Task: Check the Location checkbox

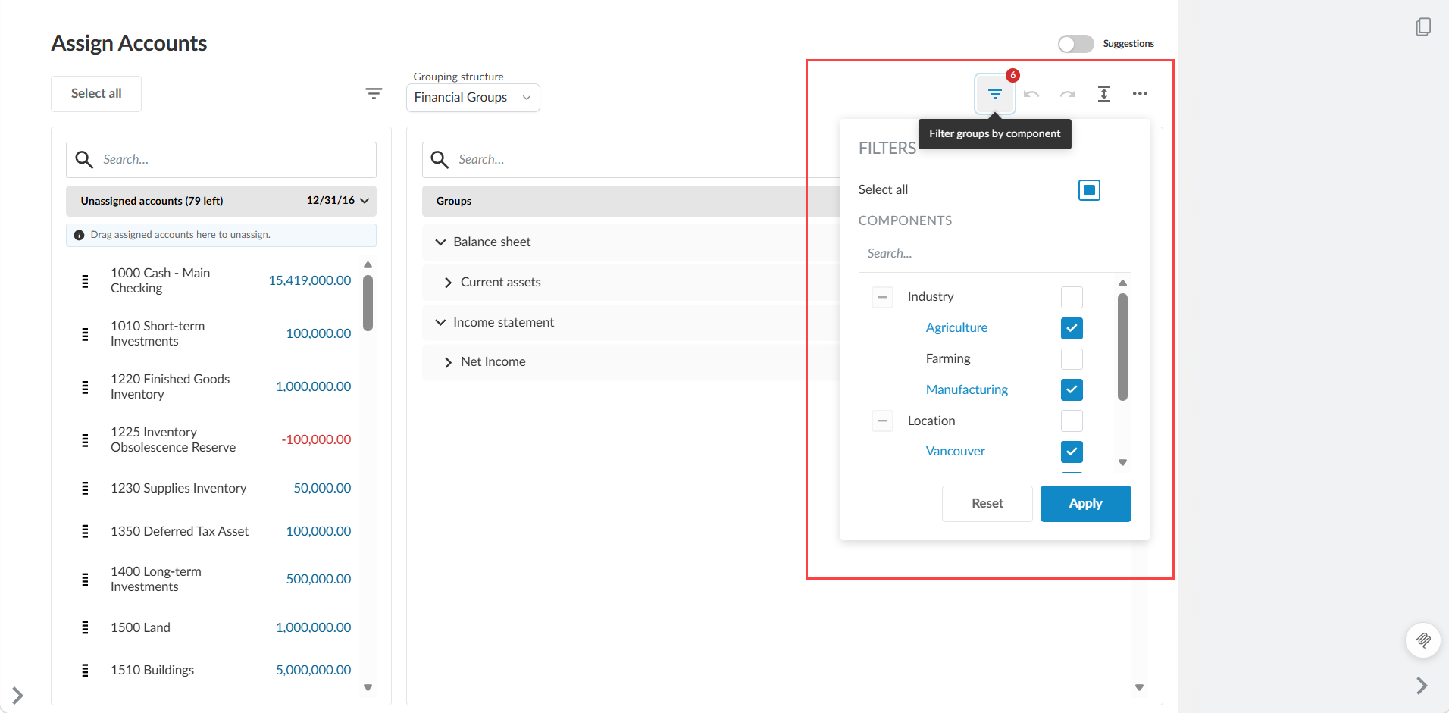Action: pyautogui.click(x=1072, y=421)
